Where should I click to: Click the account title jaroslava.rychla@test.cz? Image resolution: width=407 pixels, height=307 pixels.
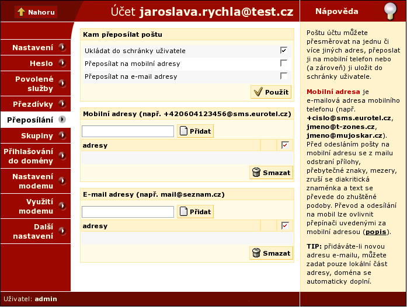tap(216, 12)
